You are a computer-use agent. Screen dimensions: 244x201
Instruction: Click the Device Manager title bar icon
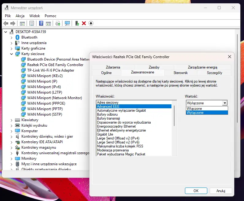6,8
